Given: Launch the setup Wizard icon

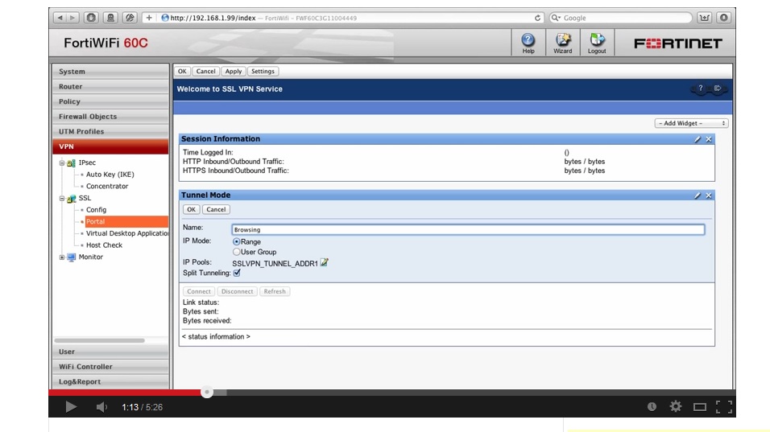Looking at the screenshot, I should 563,43.
